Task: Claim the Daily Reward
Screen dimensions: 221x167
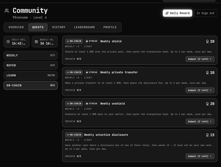Action: click(x=177, y=13)
